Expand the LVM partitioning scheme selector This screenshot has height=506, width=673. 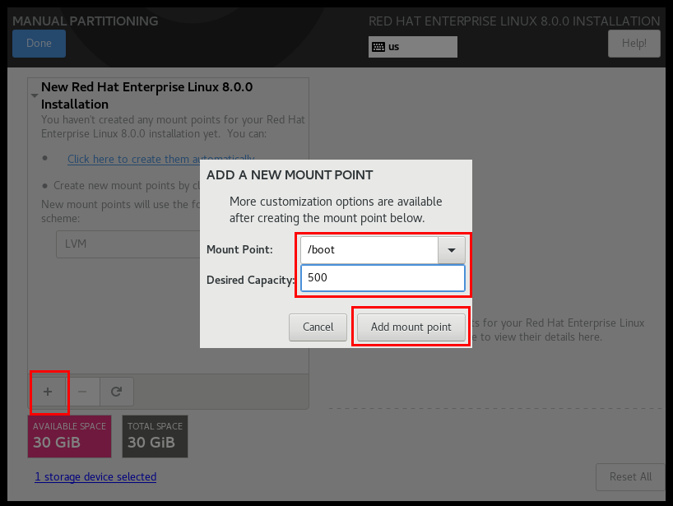(128, 244)
